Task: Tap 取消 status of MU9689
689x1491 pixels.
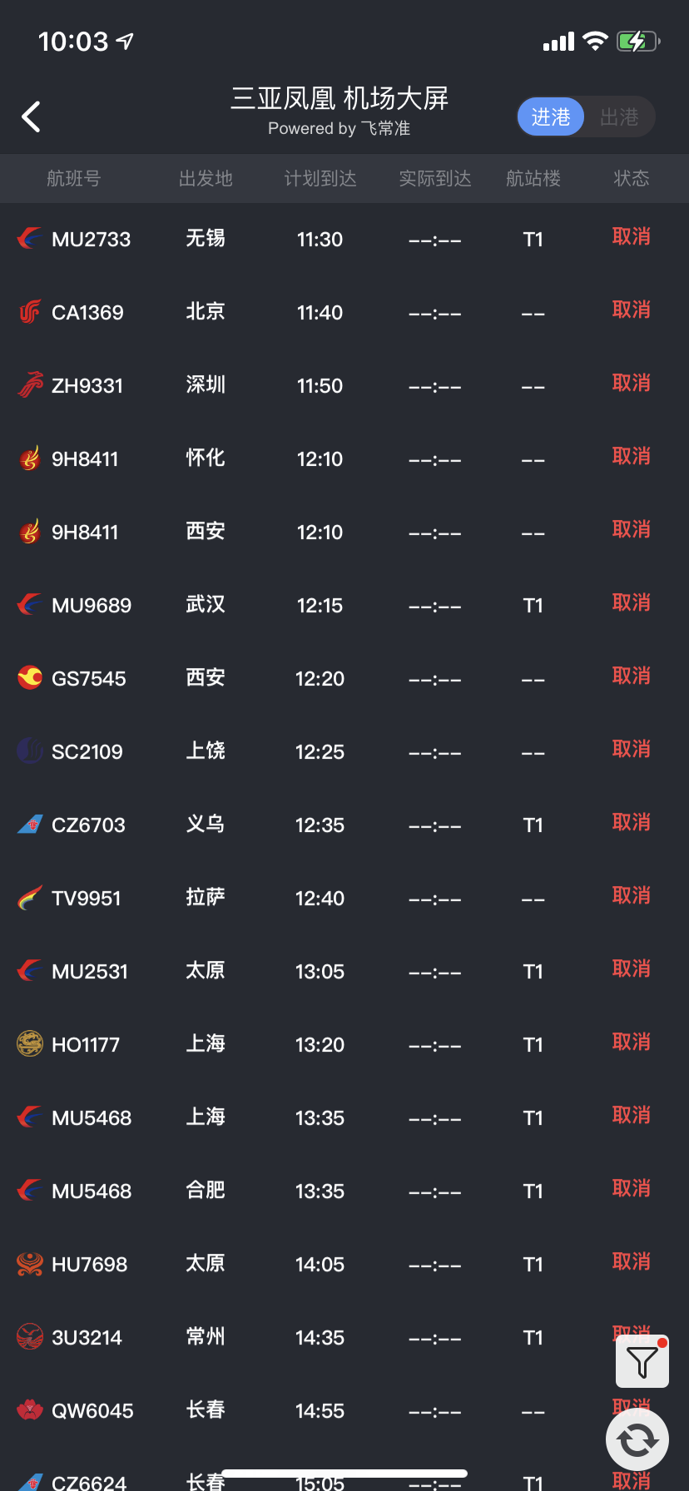Action: pyautogui.click(x=631, y=603)
